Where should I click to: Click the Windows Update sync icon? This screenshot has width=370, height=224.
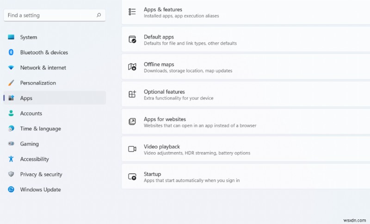pos(11,189)
